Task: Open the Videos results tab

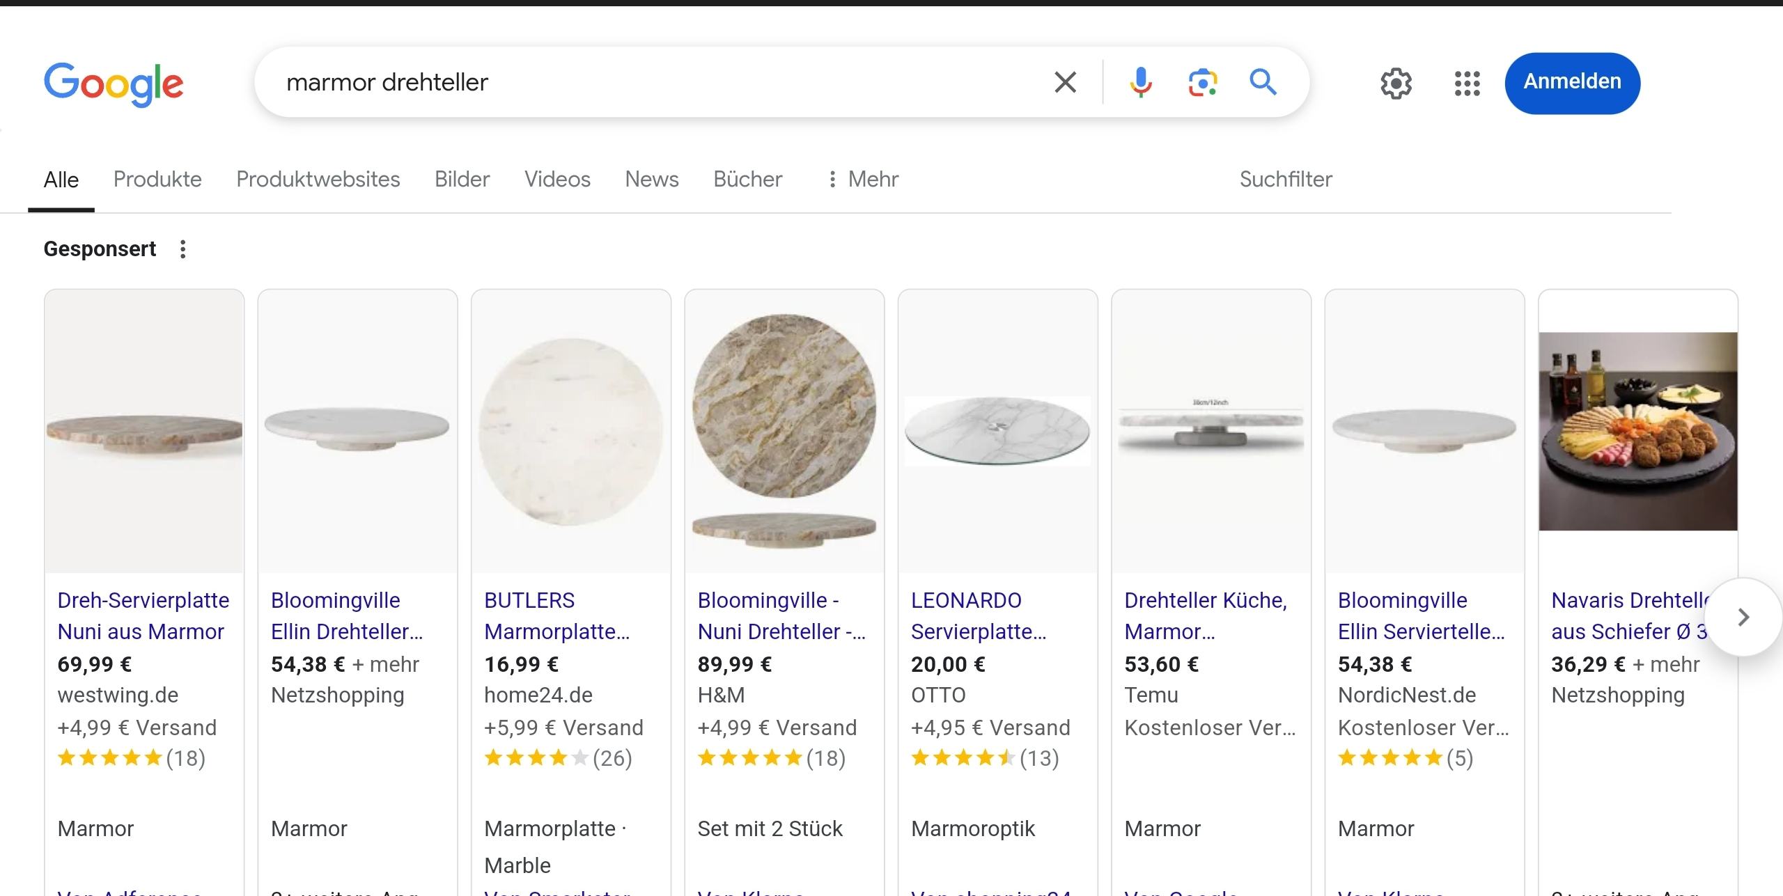Action: 557,180
